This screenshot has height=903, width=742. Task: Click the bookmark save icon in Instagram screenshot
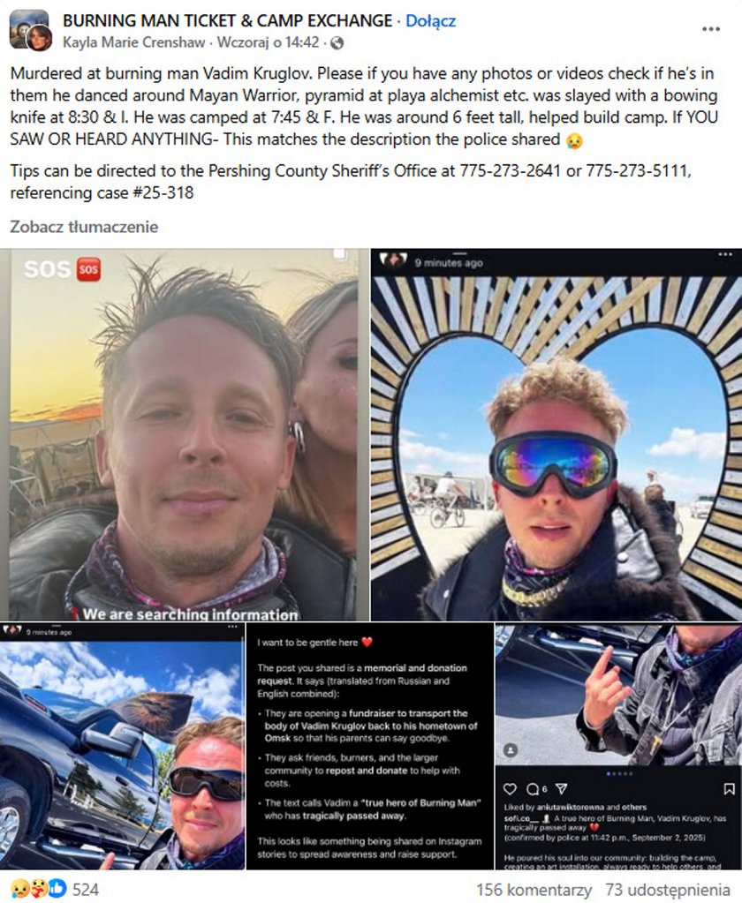coord(729,789)
